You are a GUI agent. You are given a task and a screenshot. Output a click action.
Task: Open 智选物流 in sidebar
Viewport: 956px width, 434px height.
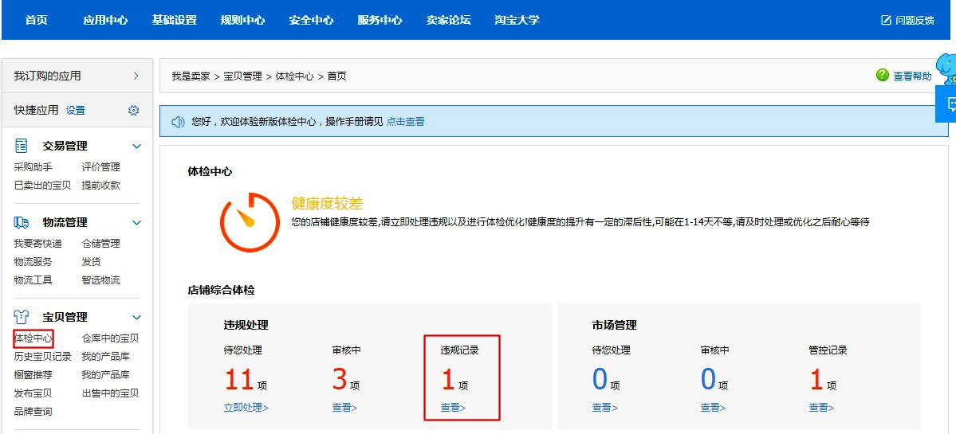coord(100,280)
